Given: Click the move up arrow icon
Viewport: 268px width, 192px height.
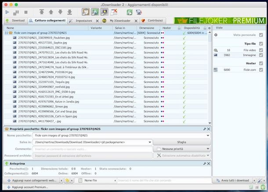Looking at the screenshot, I should (51, 12).
